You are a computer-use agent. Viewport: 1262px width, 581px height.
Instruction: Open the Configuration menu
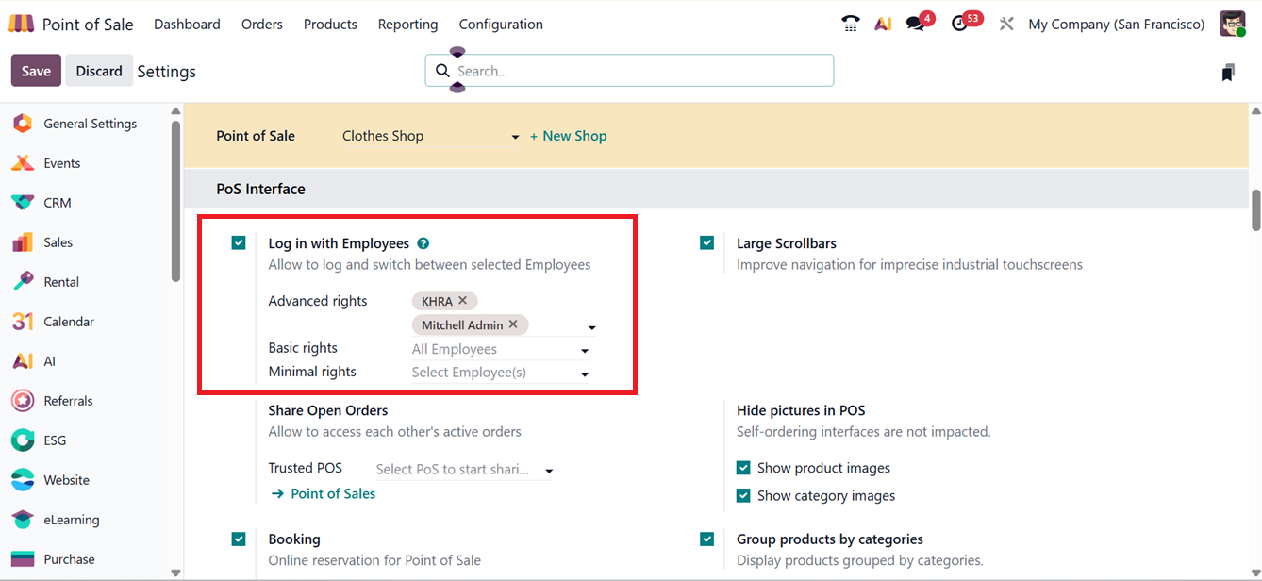(501, 25)
